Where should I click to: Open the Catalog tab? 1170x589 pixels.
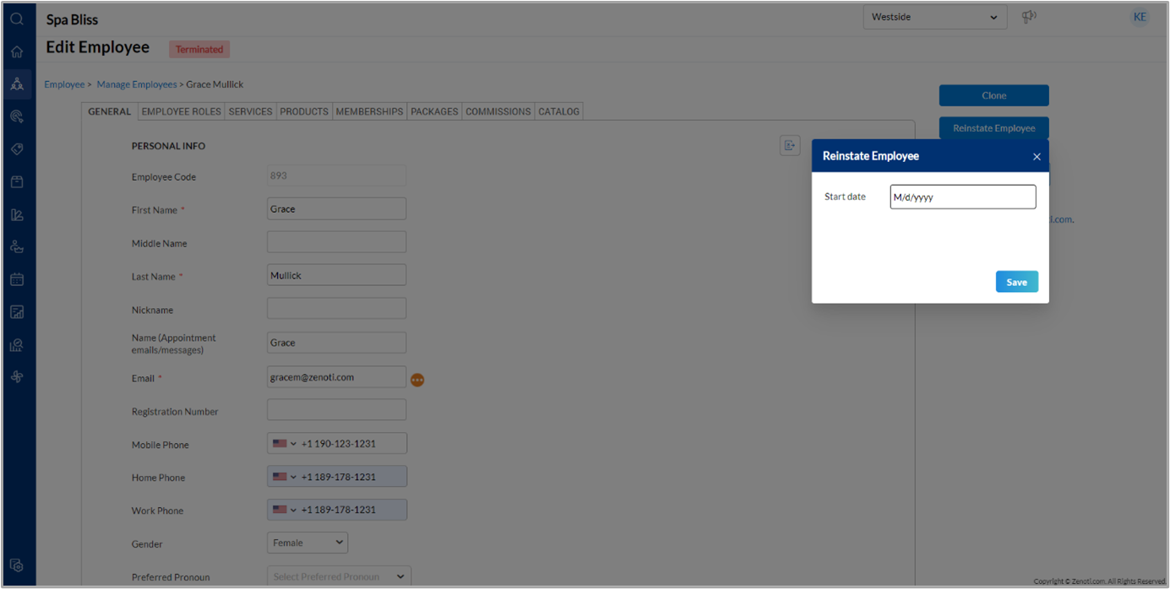tap(559, 111)
